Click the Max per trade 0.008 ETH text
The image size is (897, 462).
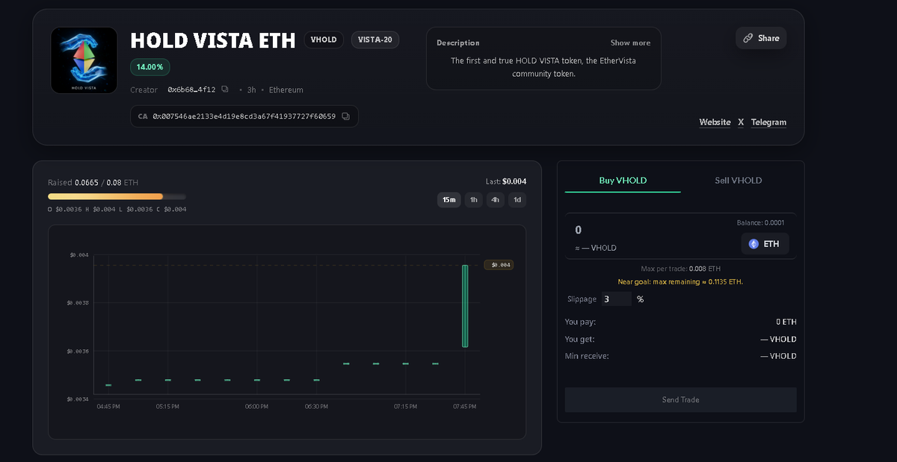click(x=681, y=269)
